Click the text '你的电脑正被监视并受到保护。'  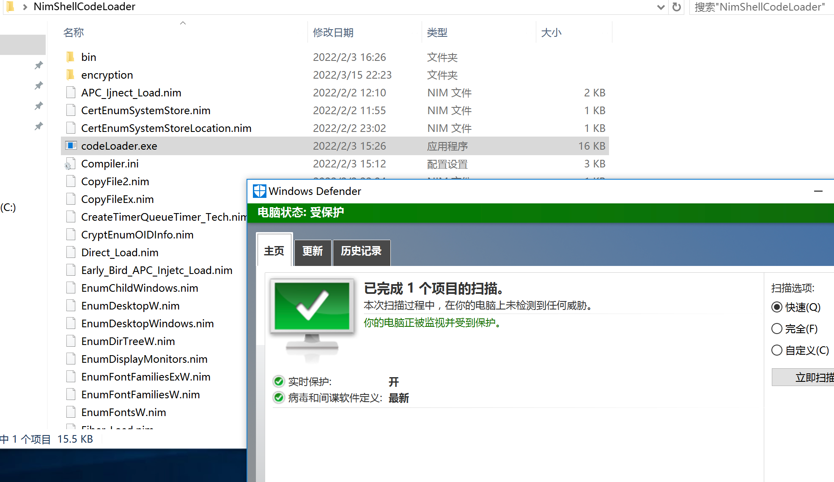click(432, 323)
